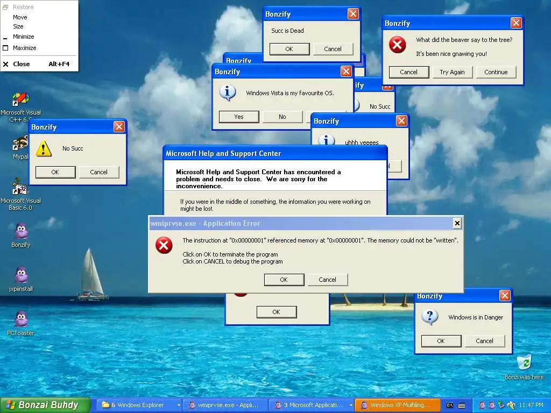This screenshot has width=551, height=413.
Task: Click the grayed Restore system menu entry
Action: pyautogui.click(x=39, y=7)
